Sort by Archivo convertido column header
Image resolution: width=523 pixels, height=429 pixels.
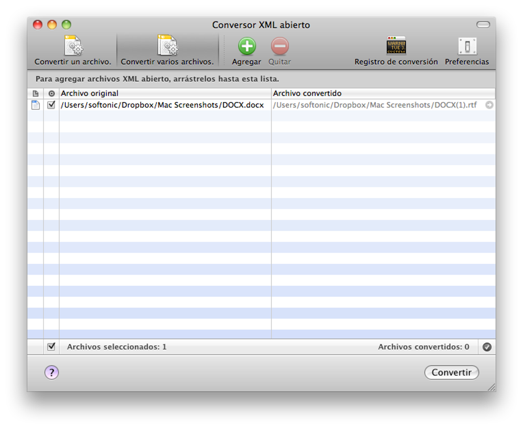[383, 93]
